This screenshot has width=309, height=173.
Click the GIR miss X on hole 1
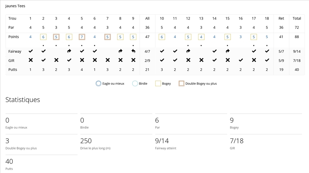[31, 60]
